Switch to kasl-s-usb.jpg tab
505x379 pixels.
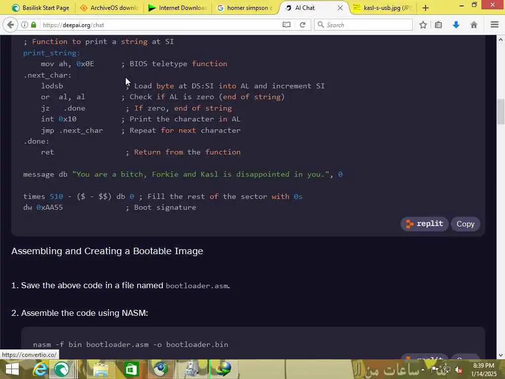tap(383, 8)
